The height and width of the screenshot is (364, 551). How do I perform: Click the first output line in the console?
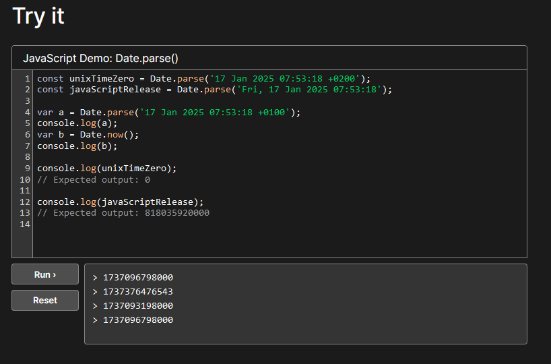tap(137, 278)
